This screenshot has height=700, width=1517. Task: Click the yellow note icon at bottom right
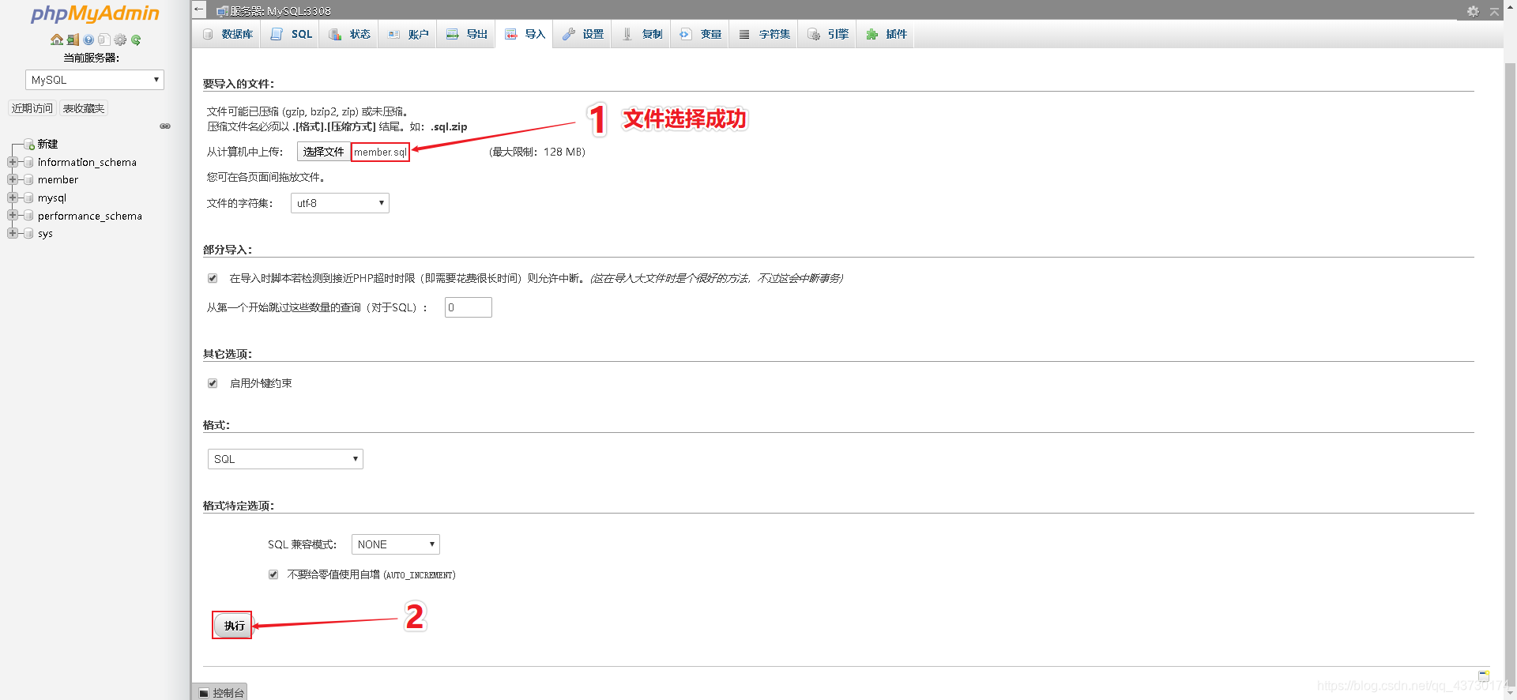[x=1484, y=676]
